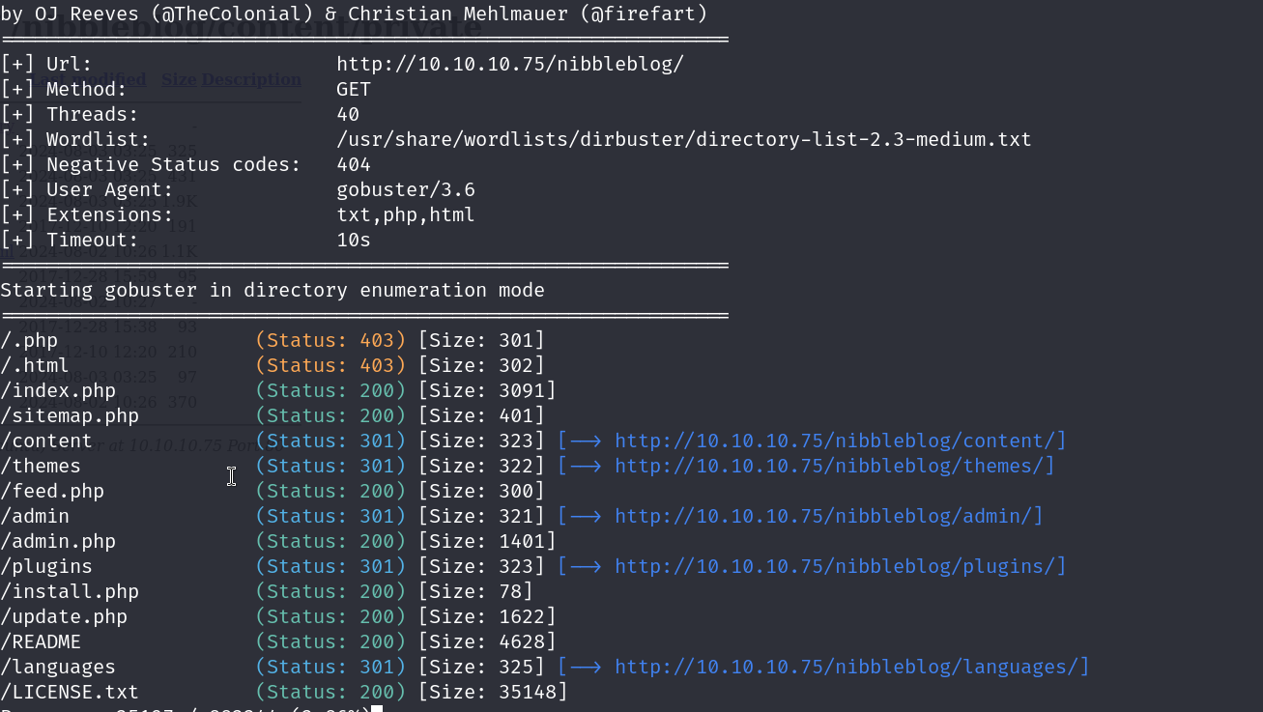Click the target URL in the Url row
This screenshot has height=712, width=1263.
click(x=509, y=65)
